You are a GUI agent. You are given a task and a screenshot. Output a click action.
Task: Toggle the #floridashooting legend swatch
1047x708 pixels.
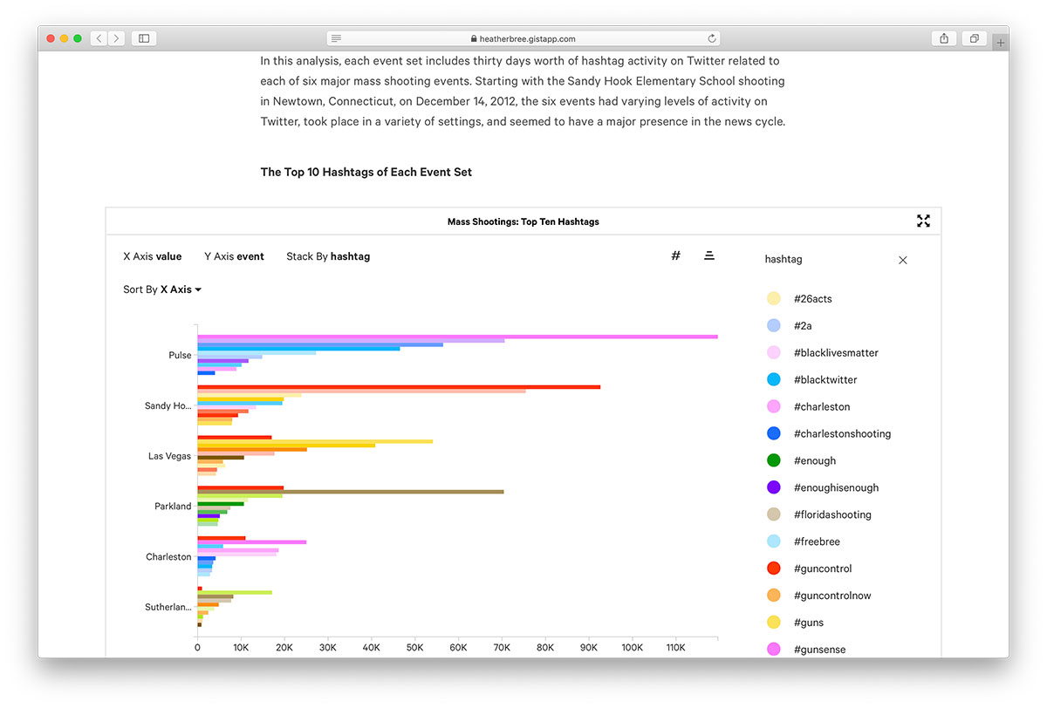[x=773, y=514]
